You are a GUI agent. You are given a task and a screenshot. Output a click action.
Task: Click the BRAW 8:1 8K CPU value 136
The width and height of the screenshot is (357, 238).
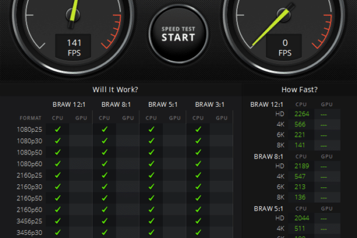click(x=300, y=197)
